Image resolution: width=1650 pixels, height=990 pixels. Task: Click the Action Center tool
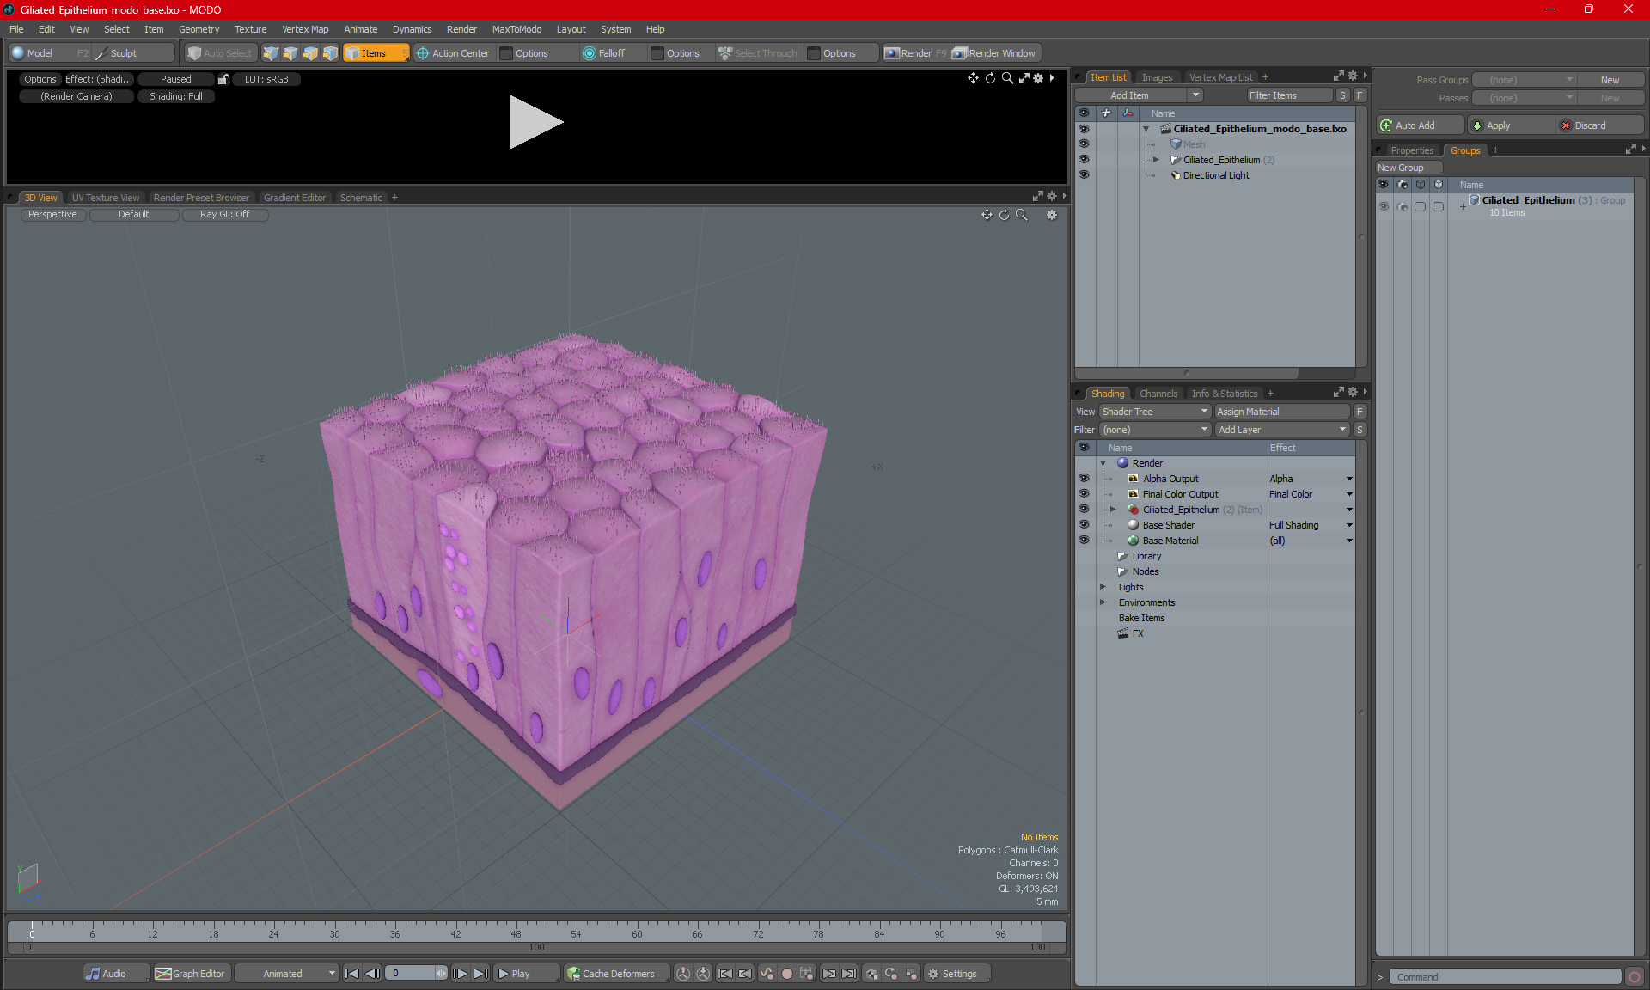coord(453,53)
